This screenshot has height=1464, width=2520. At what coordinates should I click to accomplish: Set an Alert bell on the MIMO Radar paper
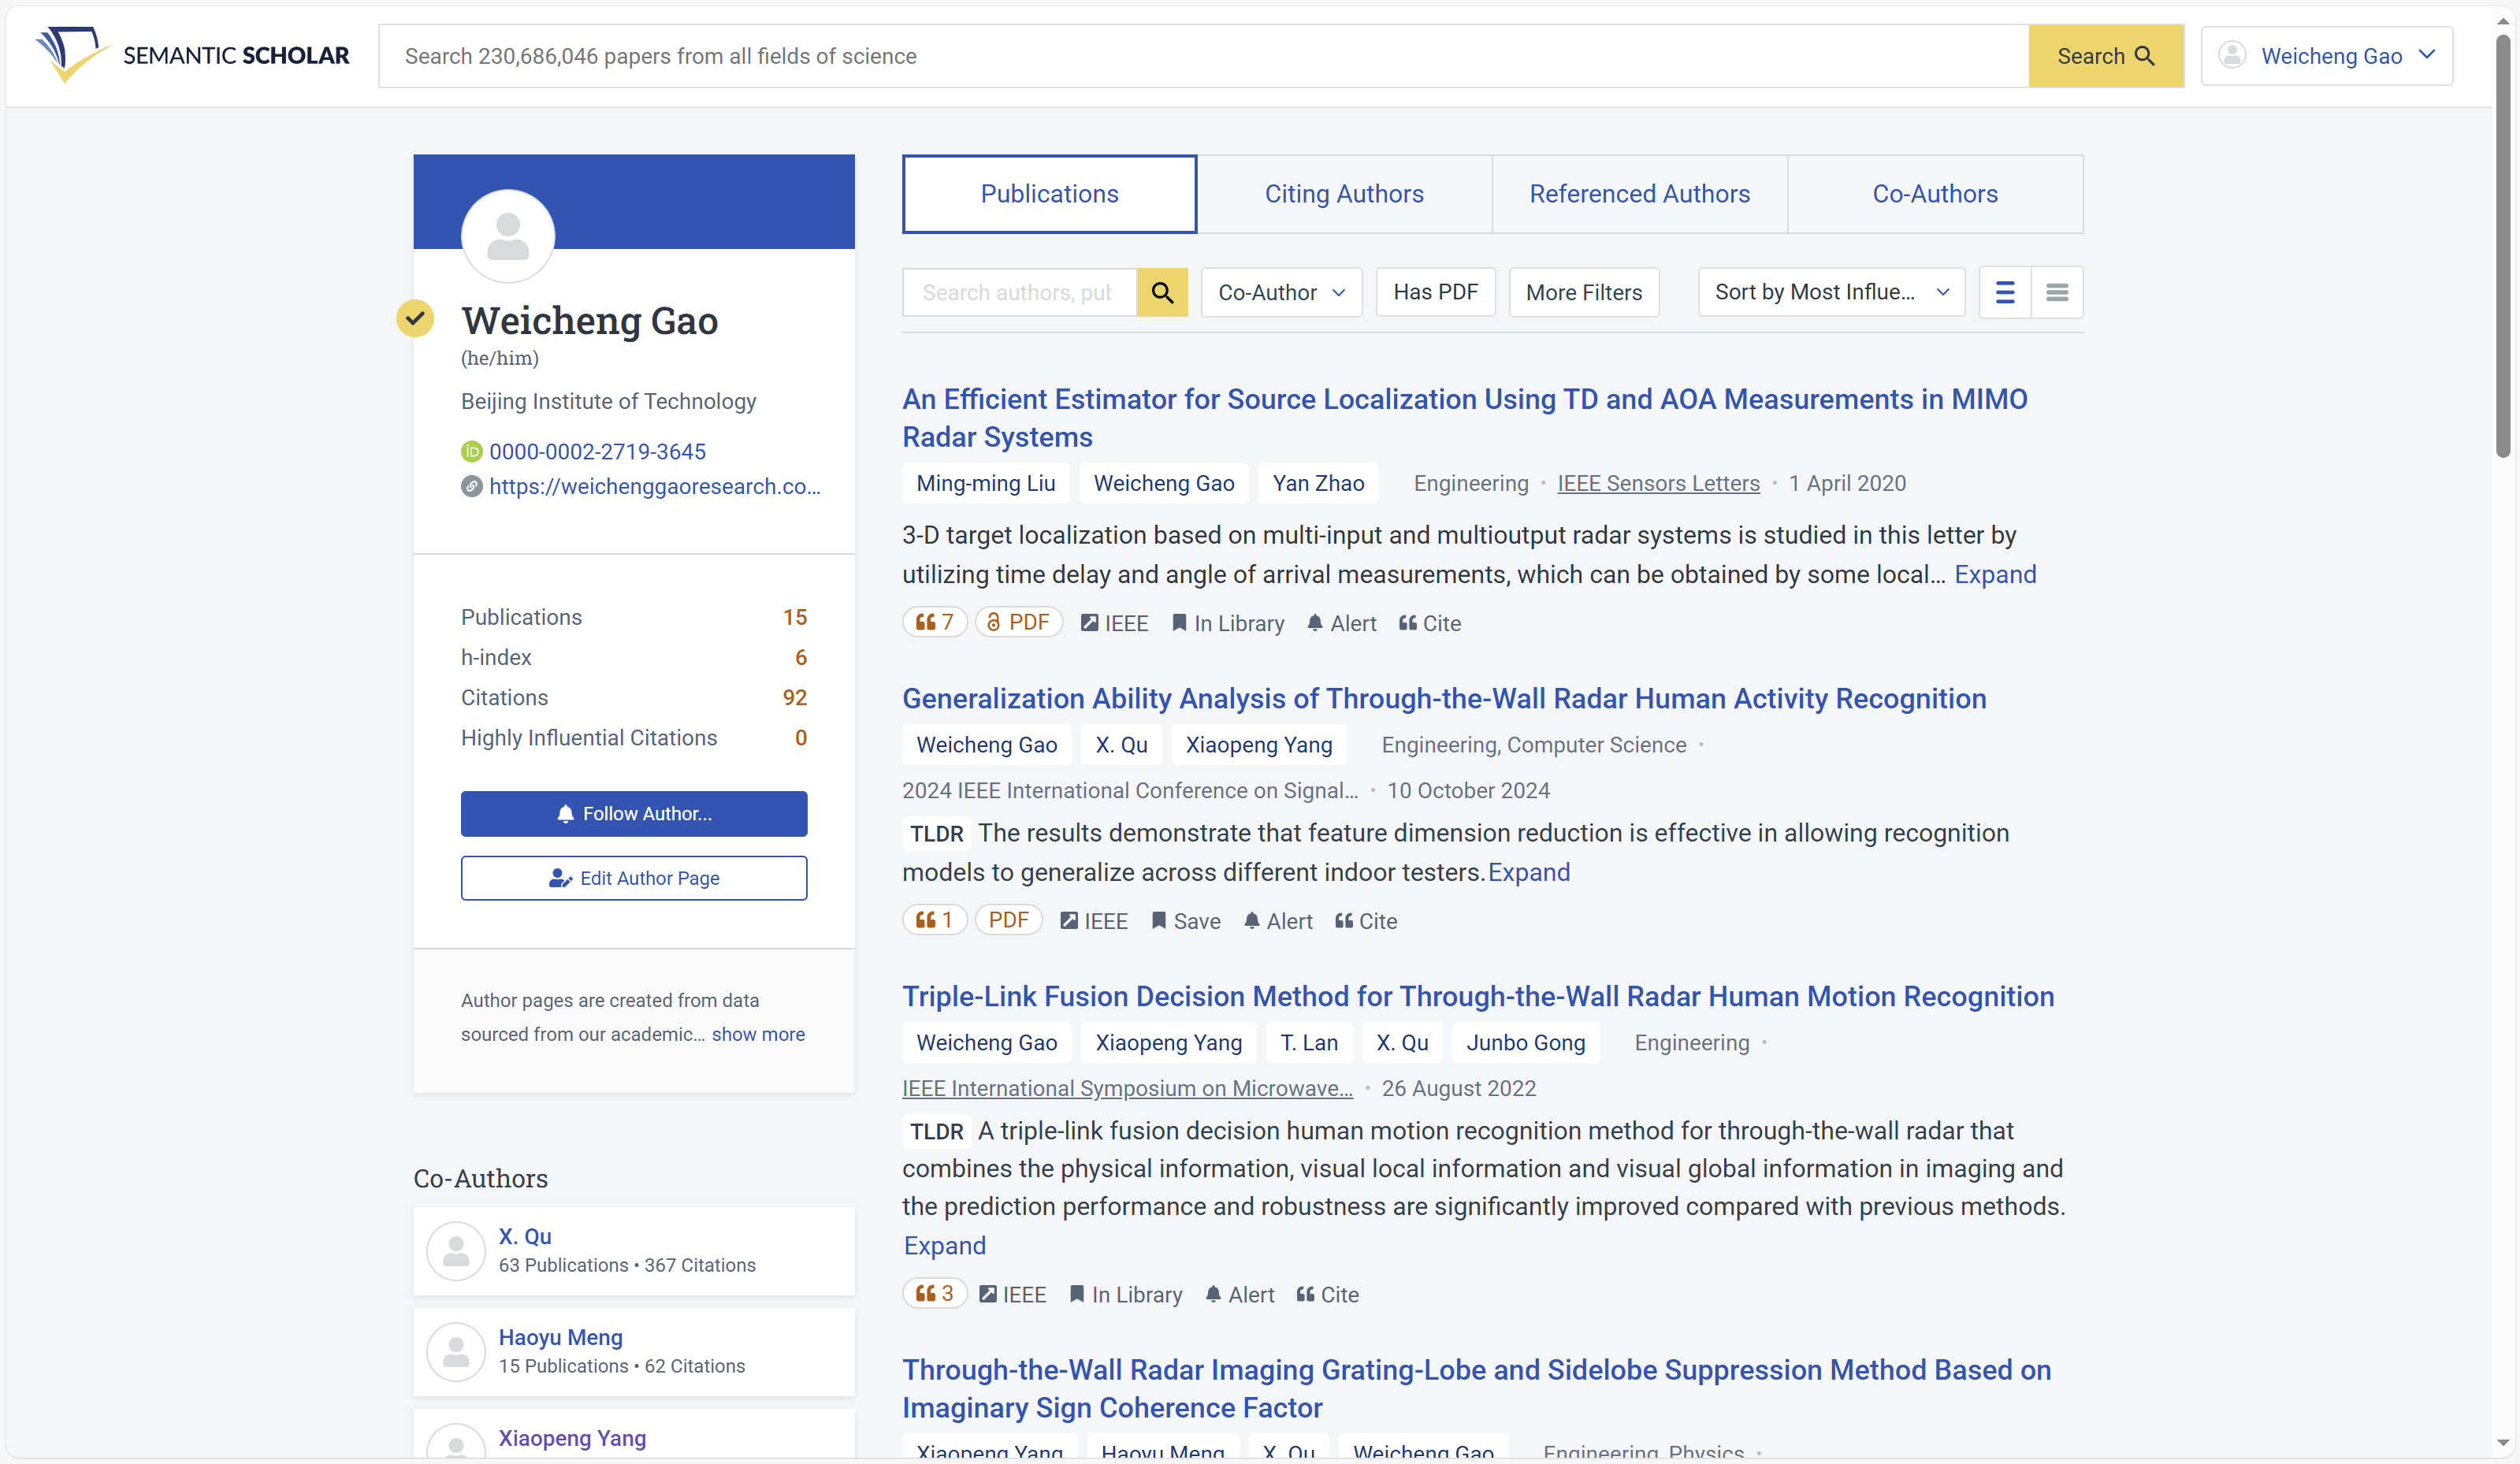point(1315,623)
